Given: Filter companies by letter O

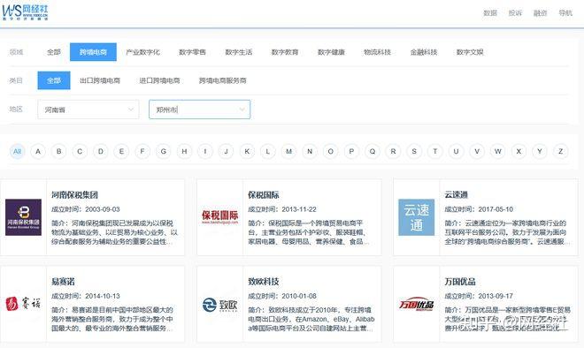Looking at the screenshot, I should coord(330,151).
